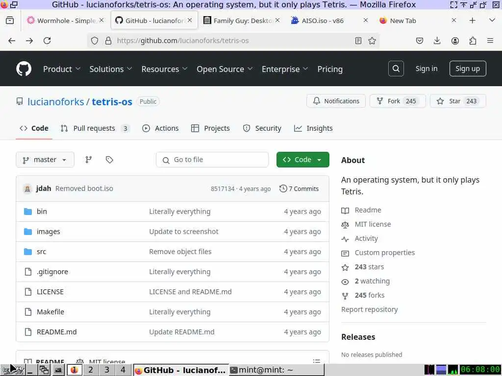Viewport: 502px width, 376px height.
Task: Click into the Go to file field
Action: [x=212, y=160]
